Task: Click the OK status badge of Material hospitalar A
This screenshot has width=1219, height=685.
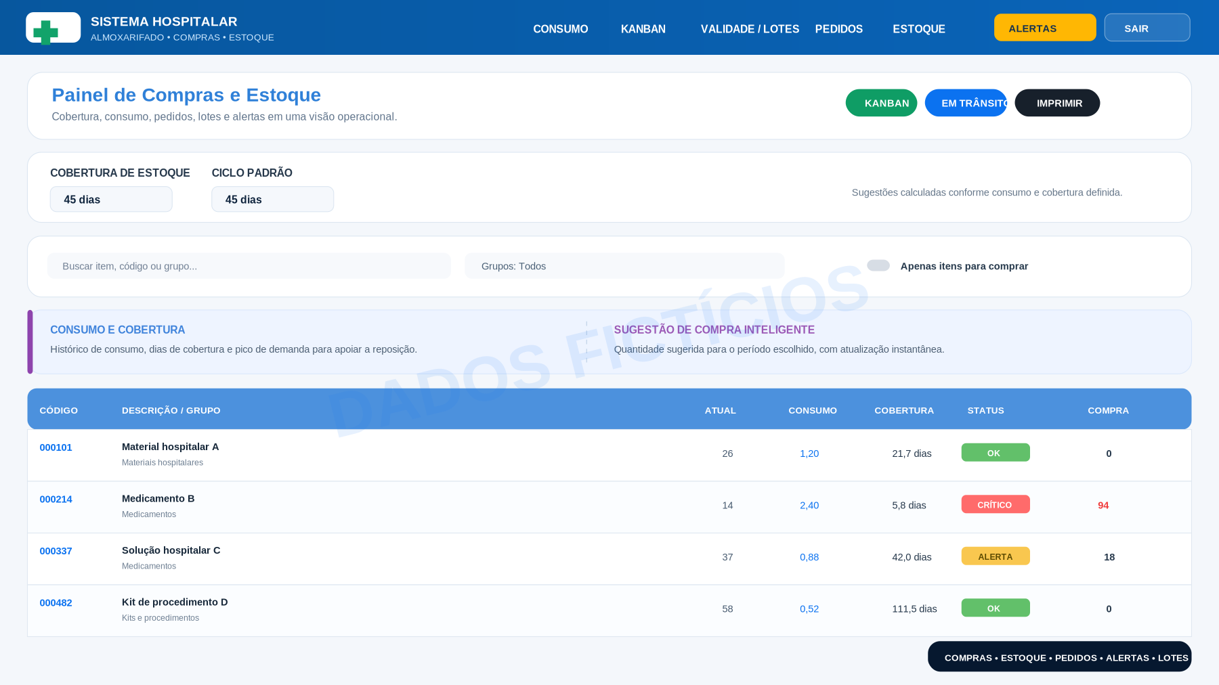Action: point(996,453)
